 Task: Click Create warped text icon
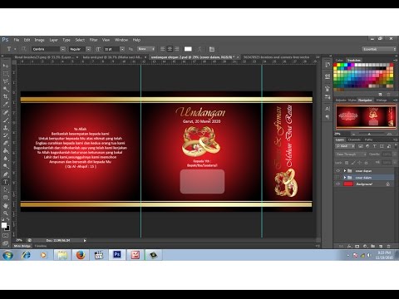point(199,49)
